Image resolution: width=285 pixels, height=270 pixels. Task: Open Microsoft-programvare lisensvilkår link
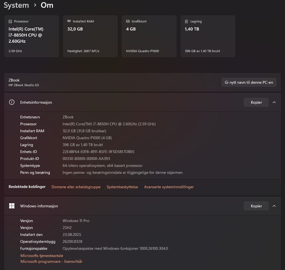tap(51, 261)
